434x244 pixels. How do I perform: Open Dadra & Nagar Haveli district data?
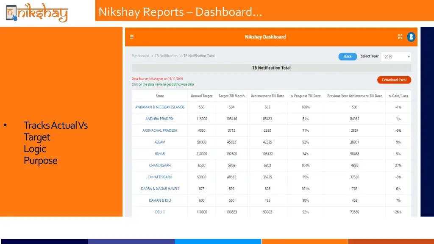(160, 189)
